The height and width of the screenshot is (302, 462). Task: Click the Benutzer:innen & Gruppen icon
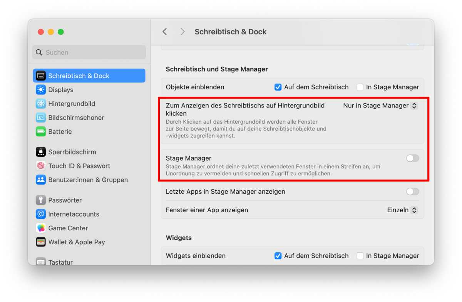coord(40,180)
